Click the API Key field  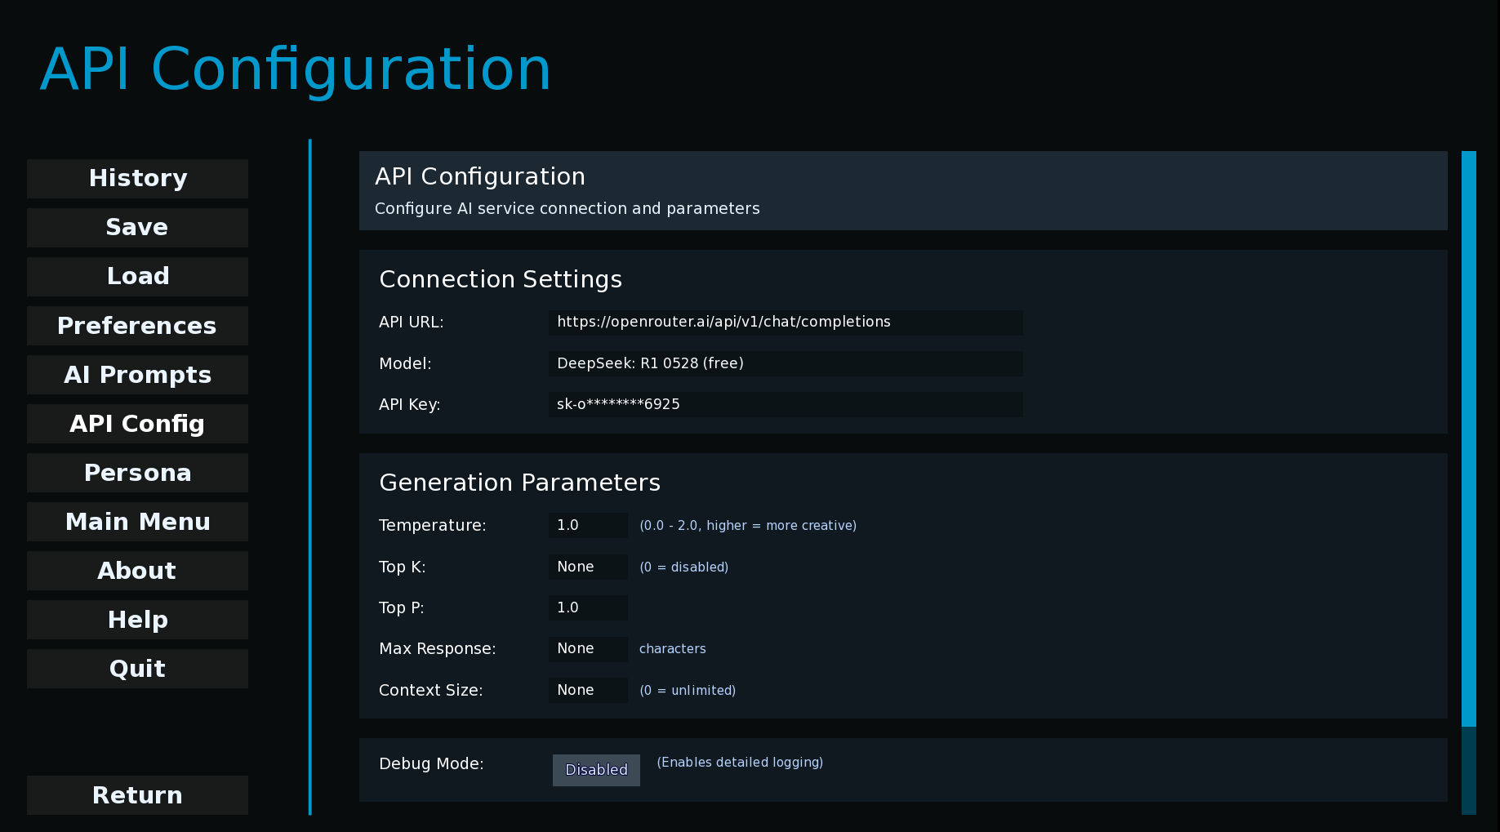point(785,404)
